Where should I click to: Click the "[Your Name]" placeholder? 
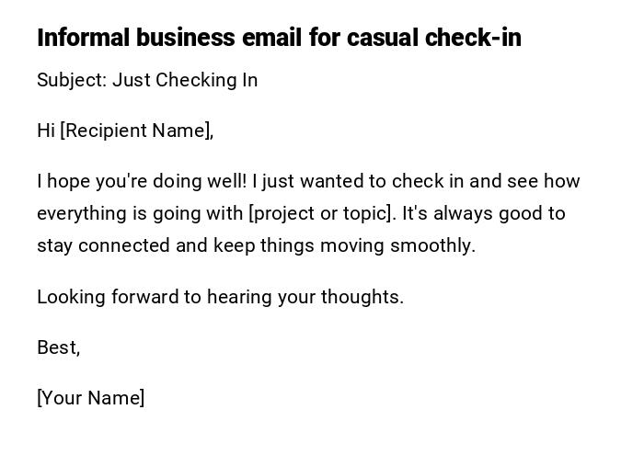91,398
